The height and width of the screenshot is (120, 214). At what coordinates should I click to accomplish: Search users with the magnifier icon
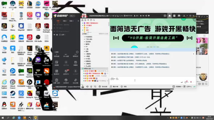(94, 20)
